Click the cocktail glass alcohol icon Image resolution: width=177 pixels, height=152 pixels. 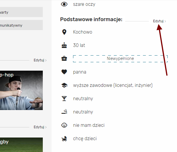64,98
